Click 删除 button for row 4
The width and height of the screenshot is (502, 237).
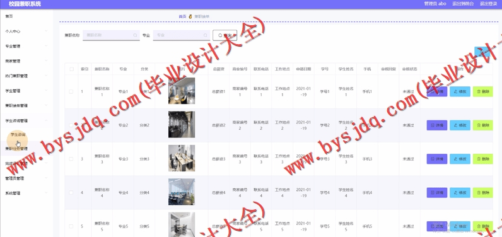tap(483, 192)
